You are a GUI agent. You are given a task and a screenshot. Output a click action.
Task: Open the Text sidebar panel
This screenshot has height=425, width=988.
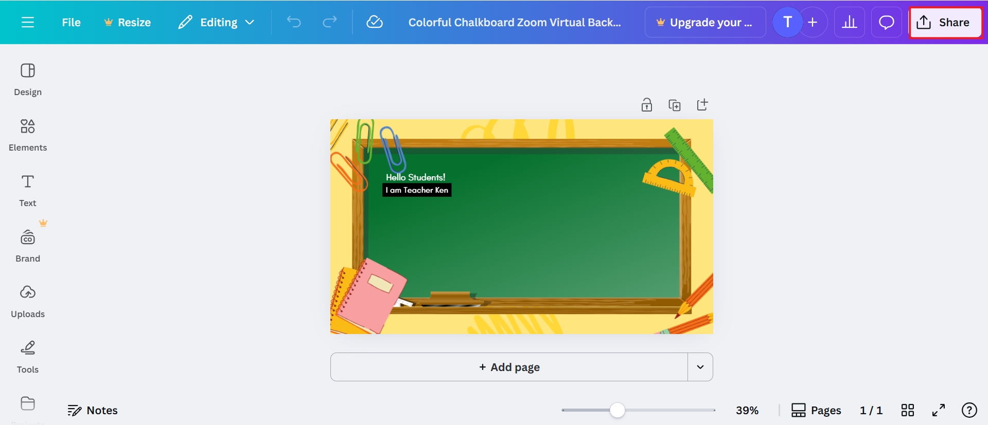[28, 191]
